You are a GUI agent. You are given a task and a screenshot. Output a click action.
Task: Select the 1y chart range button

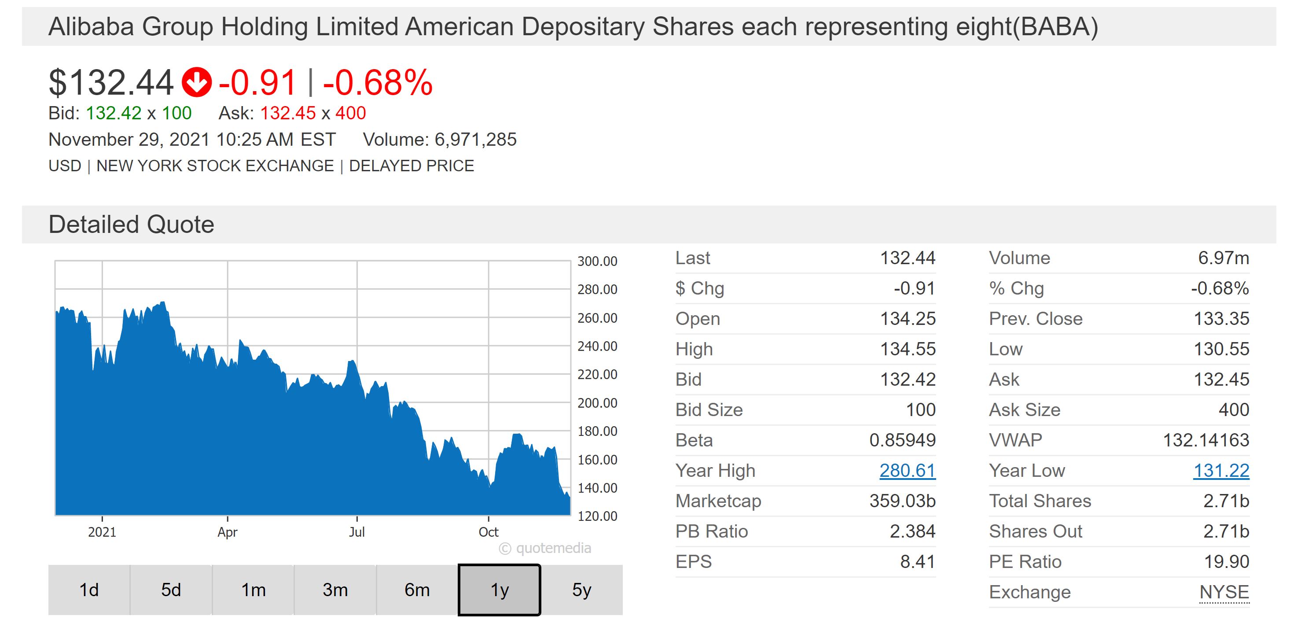[x=499, y=590]
